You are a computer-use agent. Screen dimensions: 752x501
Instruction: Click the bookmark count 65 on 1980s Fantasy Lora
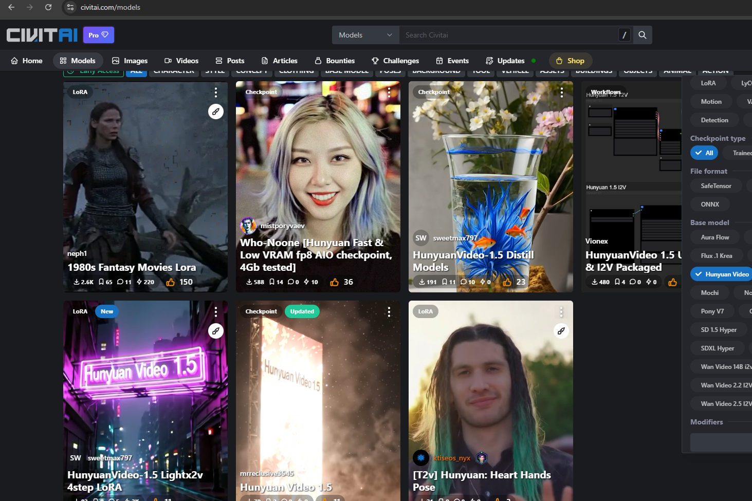coord(105,282)
